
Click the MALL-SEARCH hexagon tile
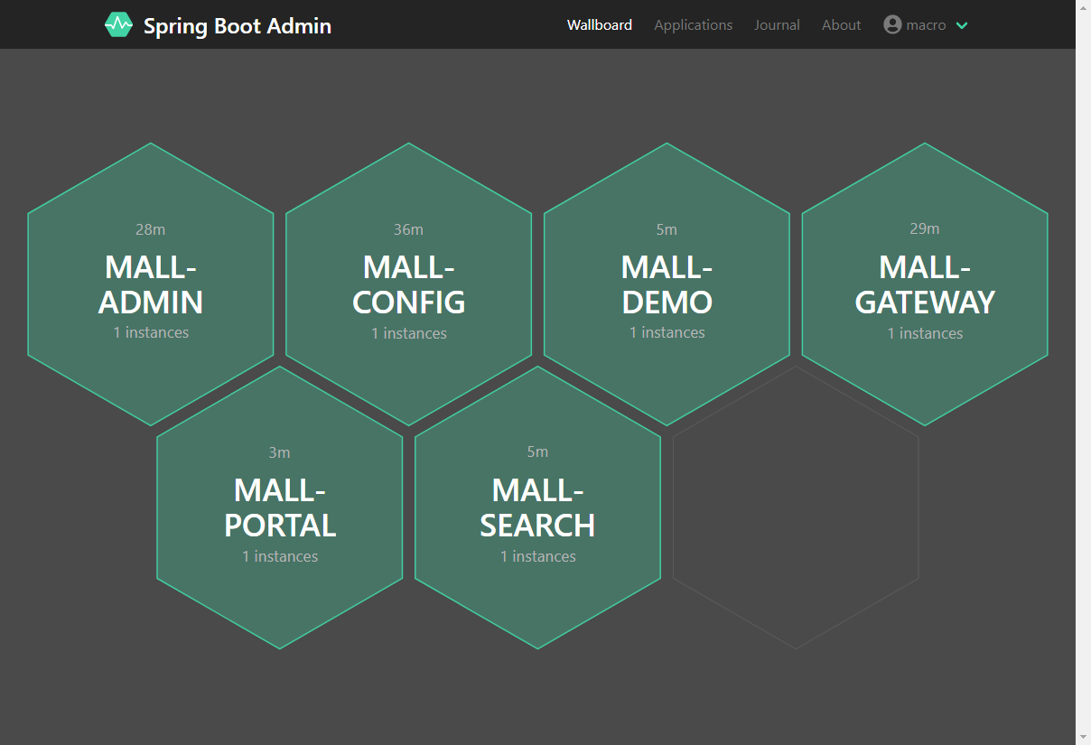[x=537, y=508]
